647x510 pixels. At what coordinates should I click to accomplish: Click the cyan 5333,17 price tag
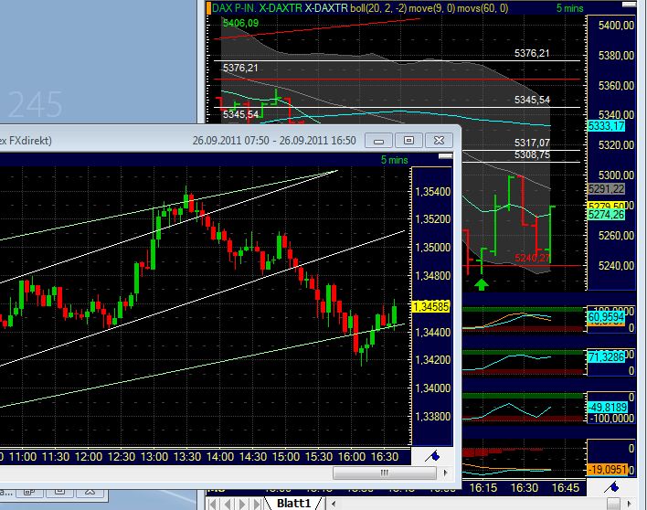coord(607,125)
